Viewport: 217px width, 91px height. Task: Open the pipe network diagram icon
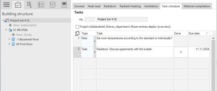29,5
